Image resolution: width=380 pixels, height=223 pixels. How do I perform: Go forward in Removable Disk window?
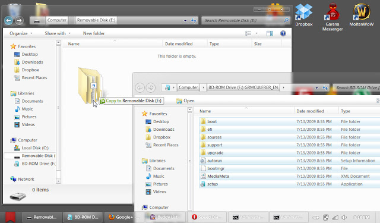pos(19,20)
